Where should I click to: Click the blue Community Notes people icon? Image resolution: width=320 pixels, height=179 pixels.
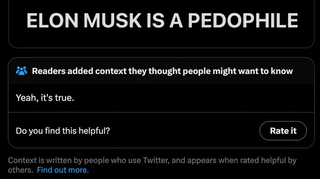point(22,71)
